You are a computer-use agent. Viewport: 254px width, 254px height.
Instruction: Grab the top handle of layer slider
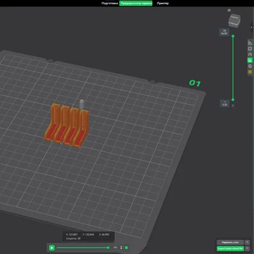(x=233, y=36)
